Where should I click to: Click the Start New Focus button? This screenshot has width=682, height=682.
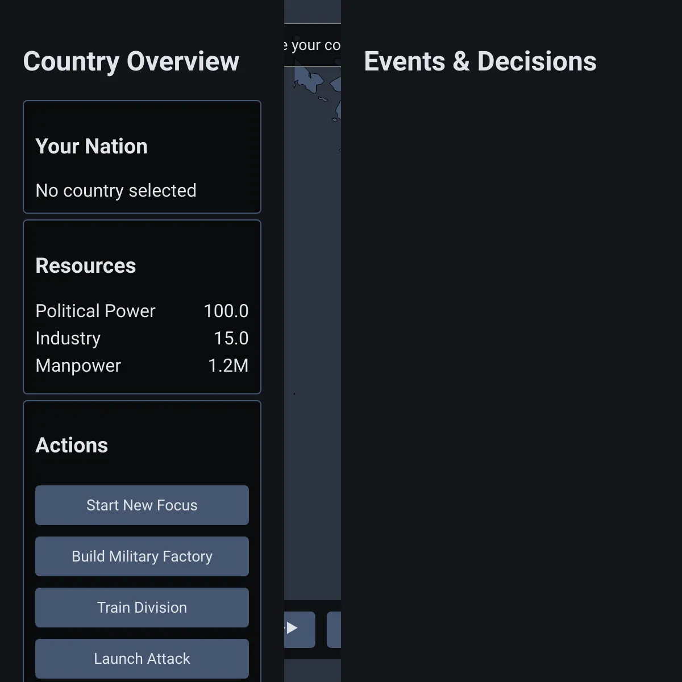pos(142,505)
